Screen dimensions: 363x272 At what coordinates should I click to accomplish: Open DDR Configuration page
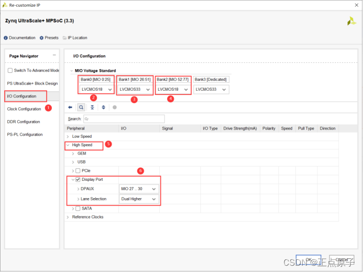pos(24,122)
